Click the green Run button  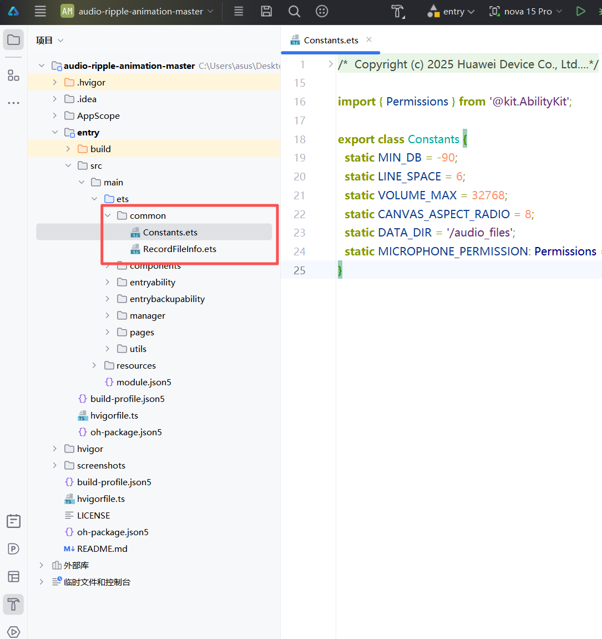(x=580, y=11)
